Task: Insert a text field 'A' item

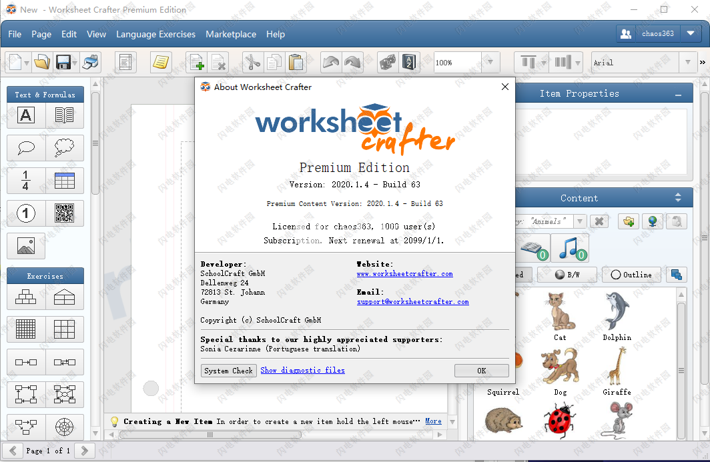Action: coord(26,115)
